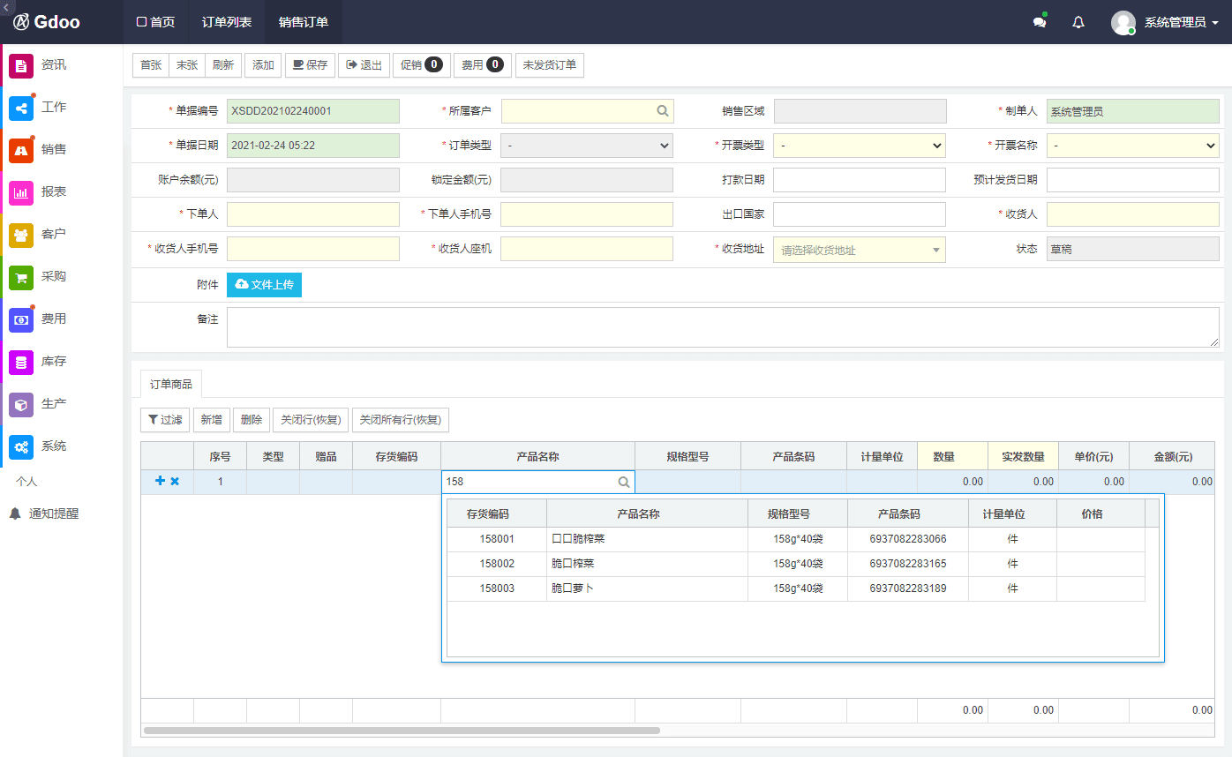Click the search icon in 所属客户 field
1232x757 pixels.
[662, 111]
